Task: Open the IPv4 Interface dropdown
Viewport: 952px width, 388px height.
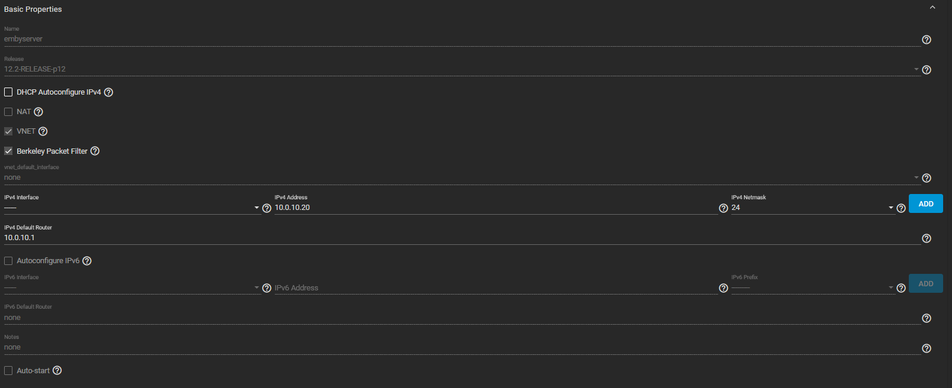Action: point(130,208)
